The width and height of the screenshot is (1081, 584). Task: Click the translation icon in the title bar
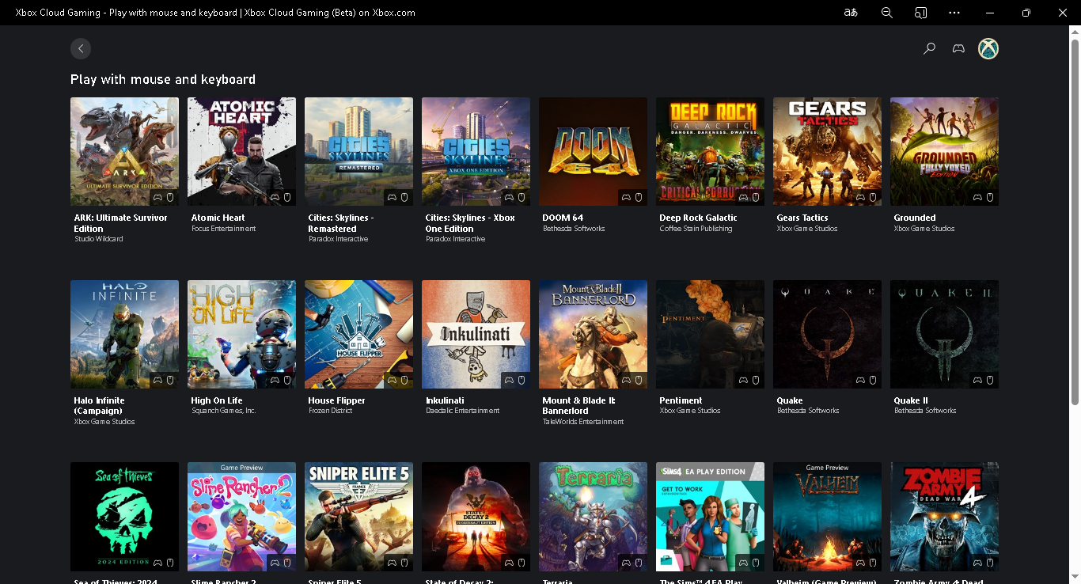[850, 13]
